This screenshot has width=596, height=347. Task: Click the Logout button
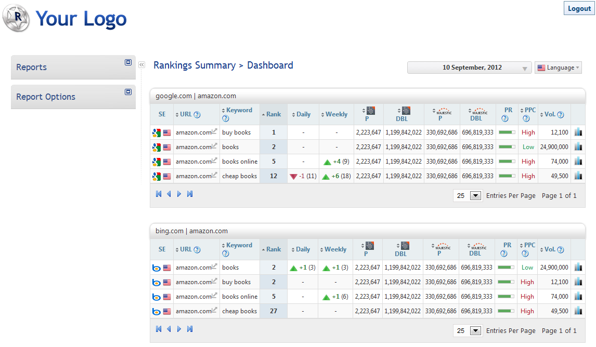coord(579,8)
